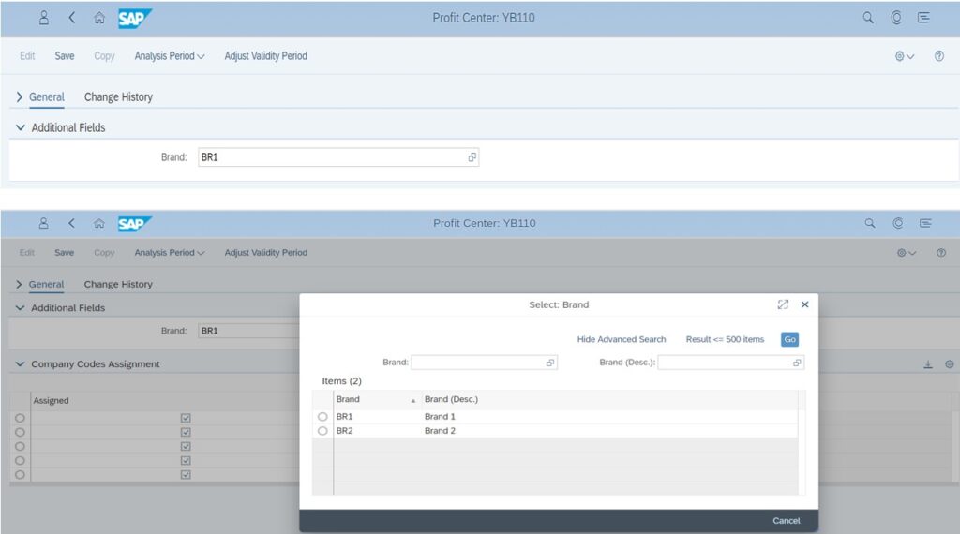Open value help for dialog Brand (Desc.) field

(797, 363)
